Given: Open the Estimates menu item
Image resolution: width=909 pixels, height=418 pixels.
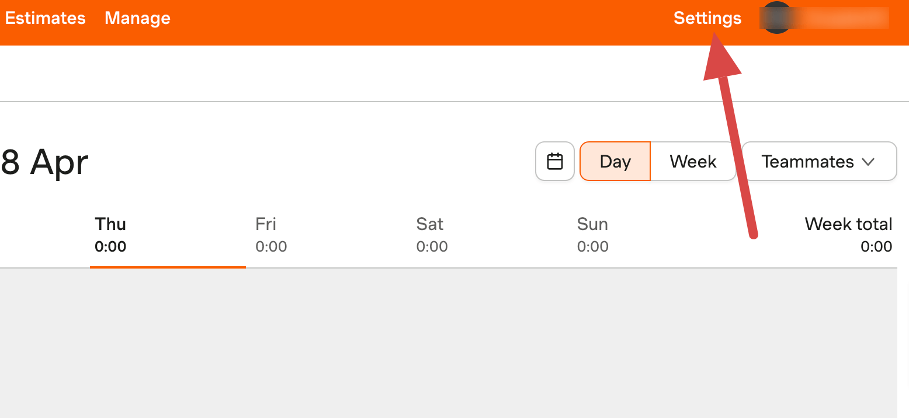Looking at the screenshot, I should click(45, 18).
